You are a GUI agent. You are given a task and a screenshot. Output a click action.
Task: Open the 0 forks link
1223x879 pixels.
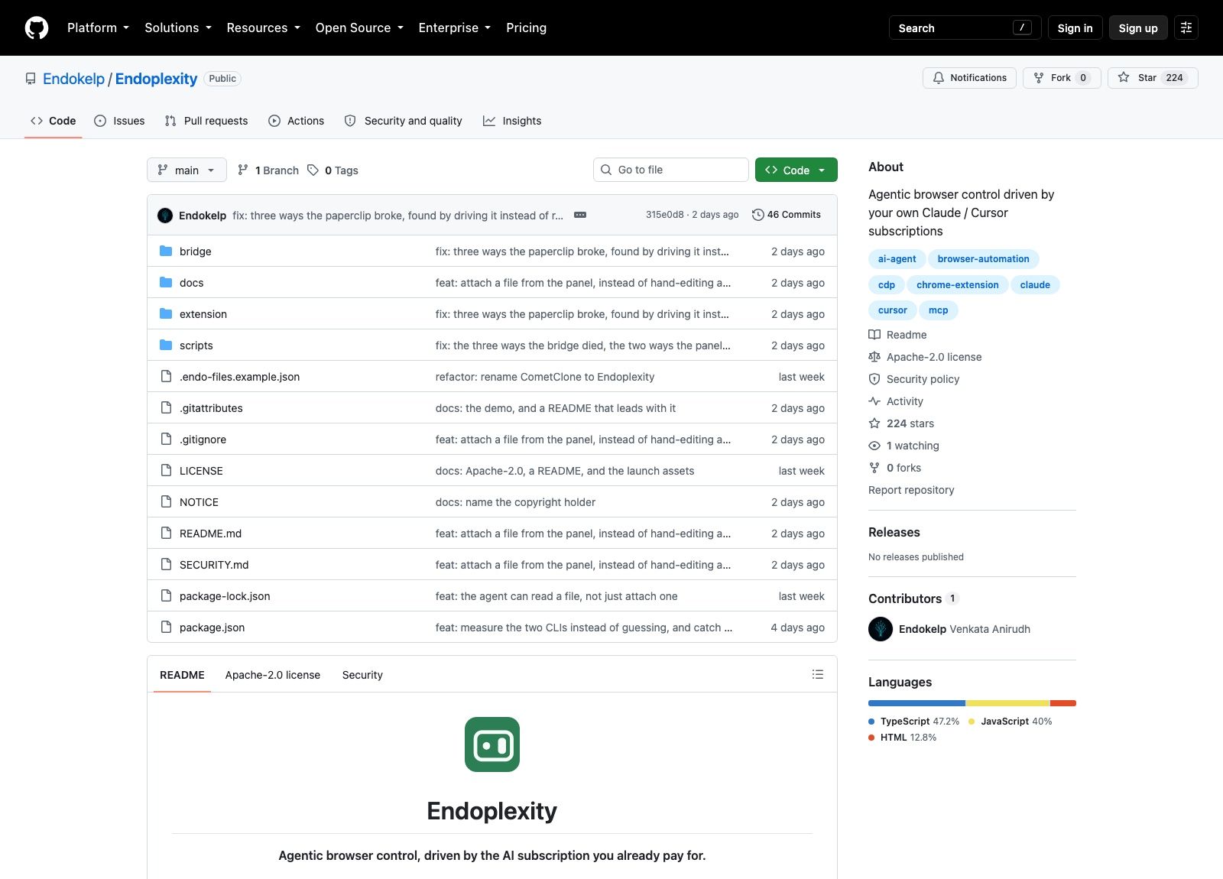[x=895, y=468]
